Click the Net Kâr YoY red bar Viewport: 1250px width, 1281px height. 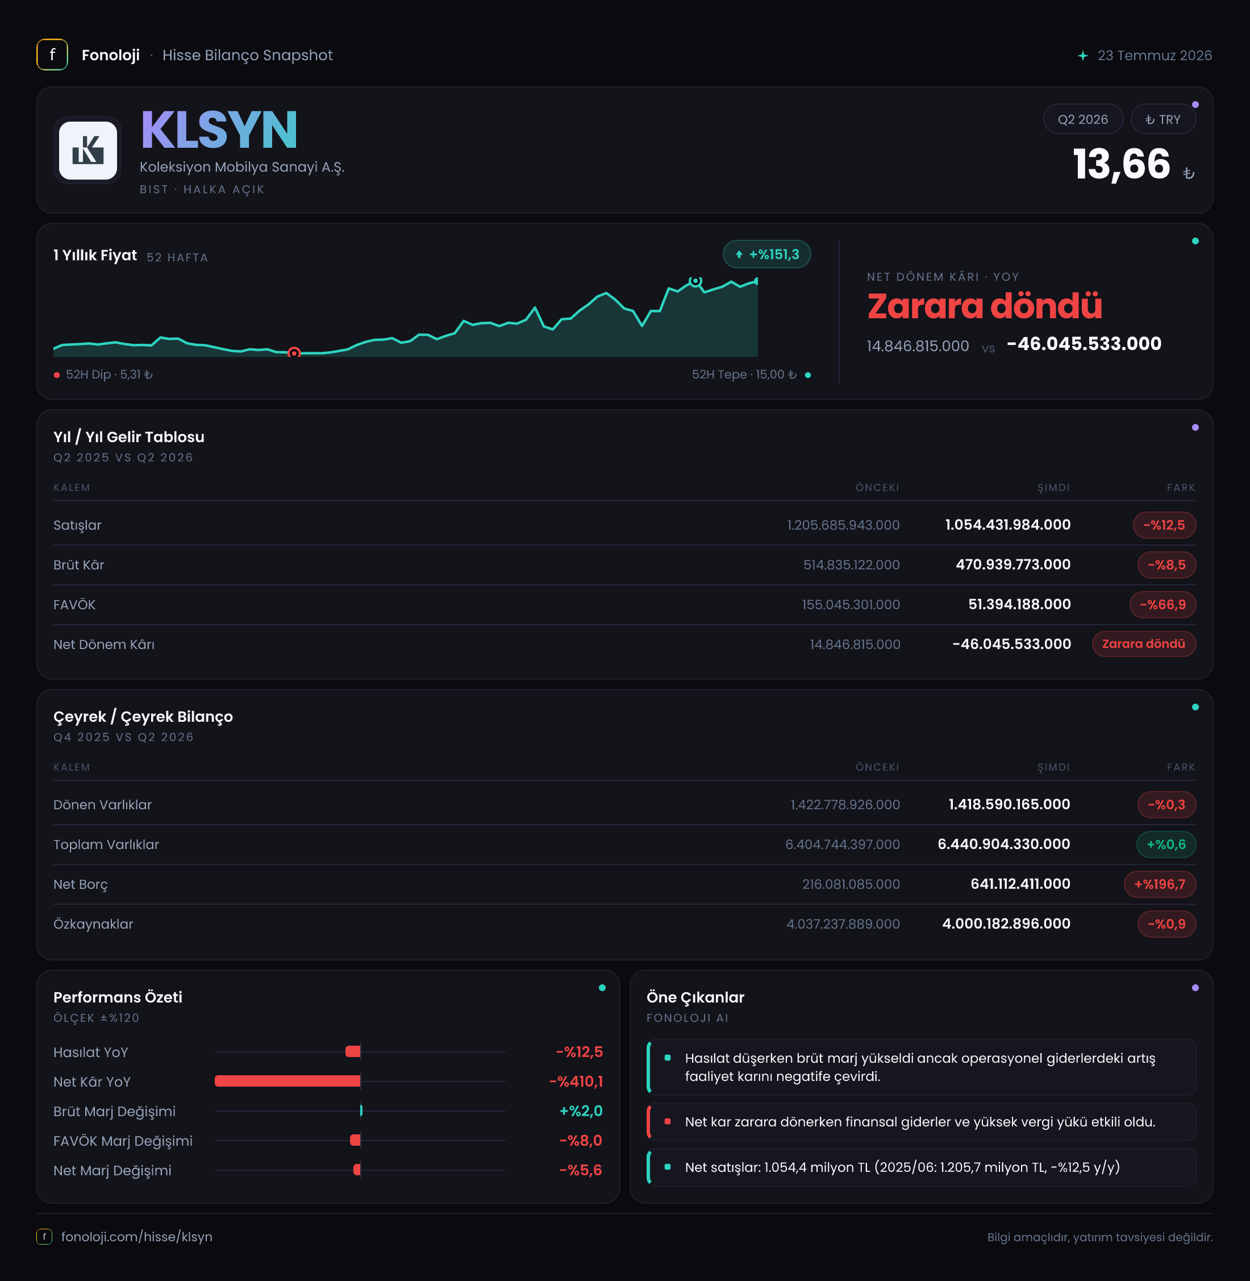coord(287,1081)
